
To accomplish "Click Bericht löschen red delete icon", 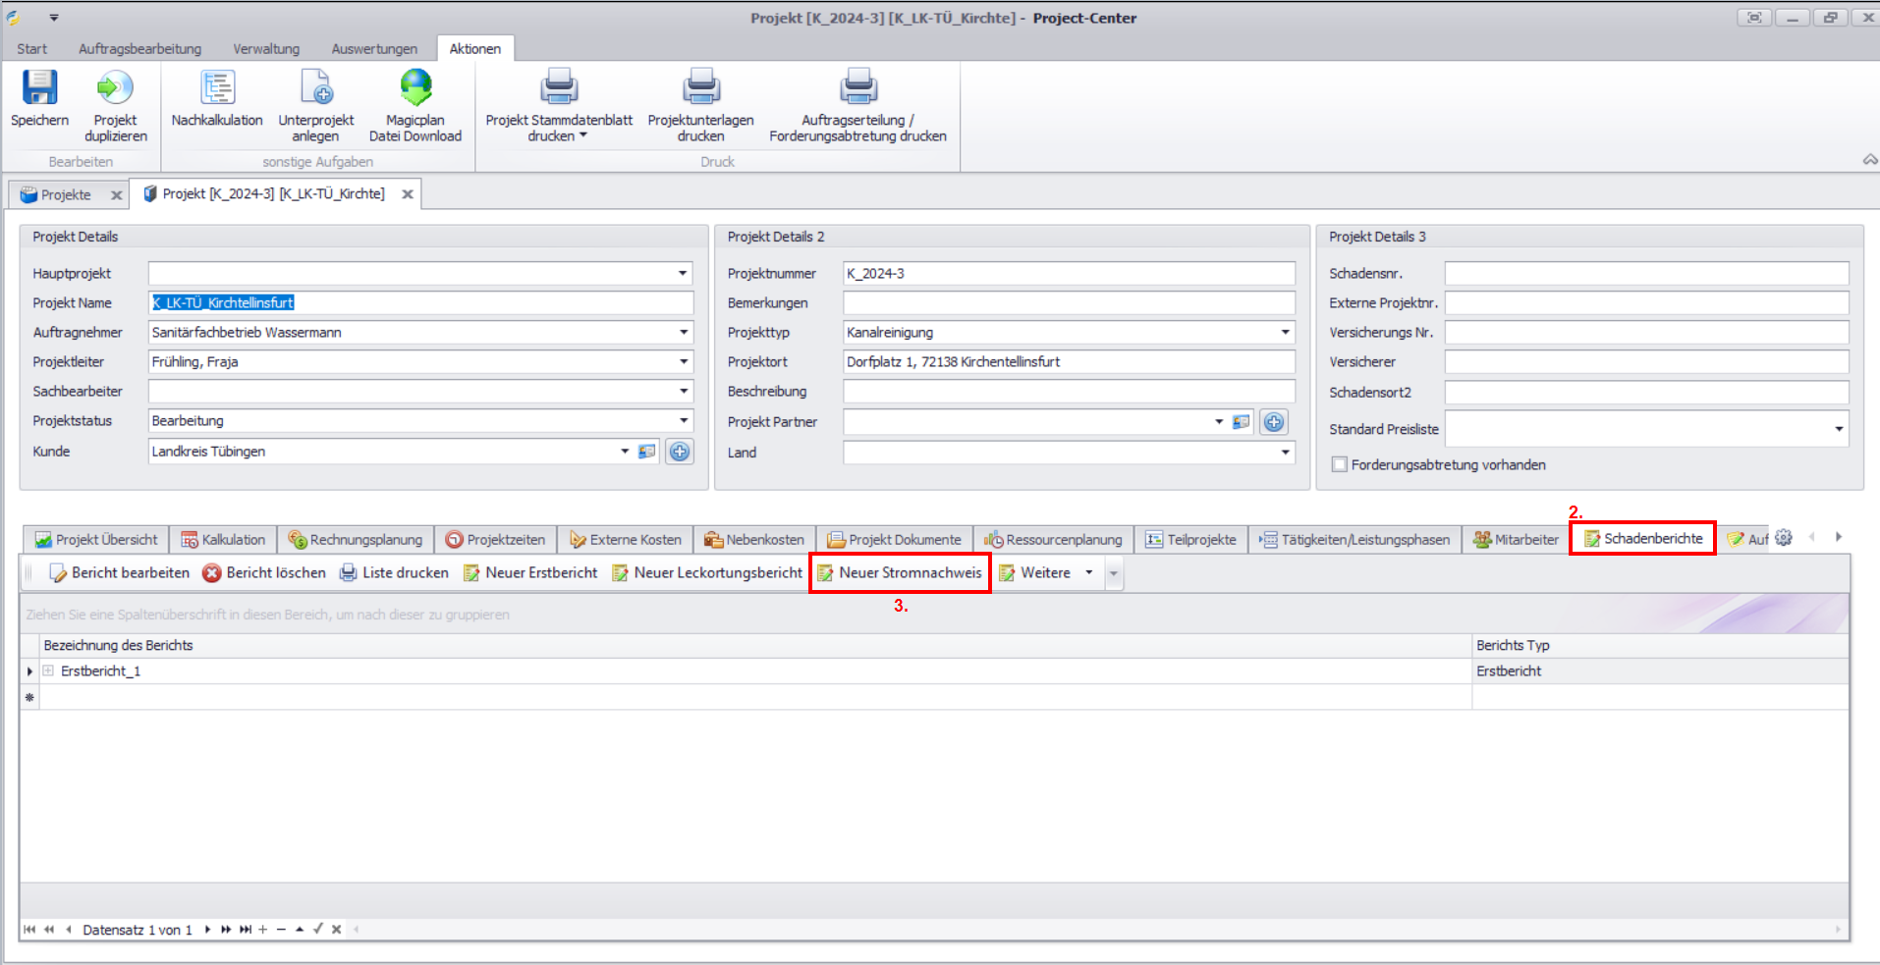I will point(211,573).
